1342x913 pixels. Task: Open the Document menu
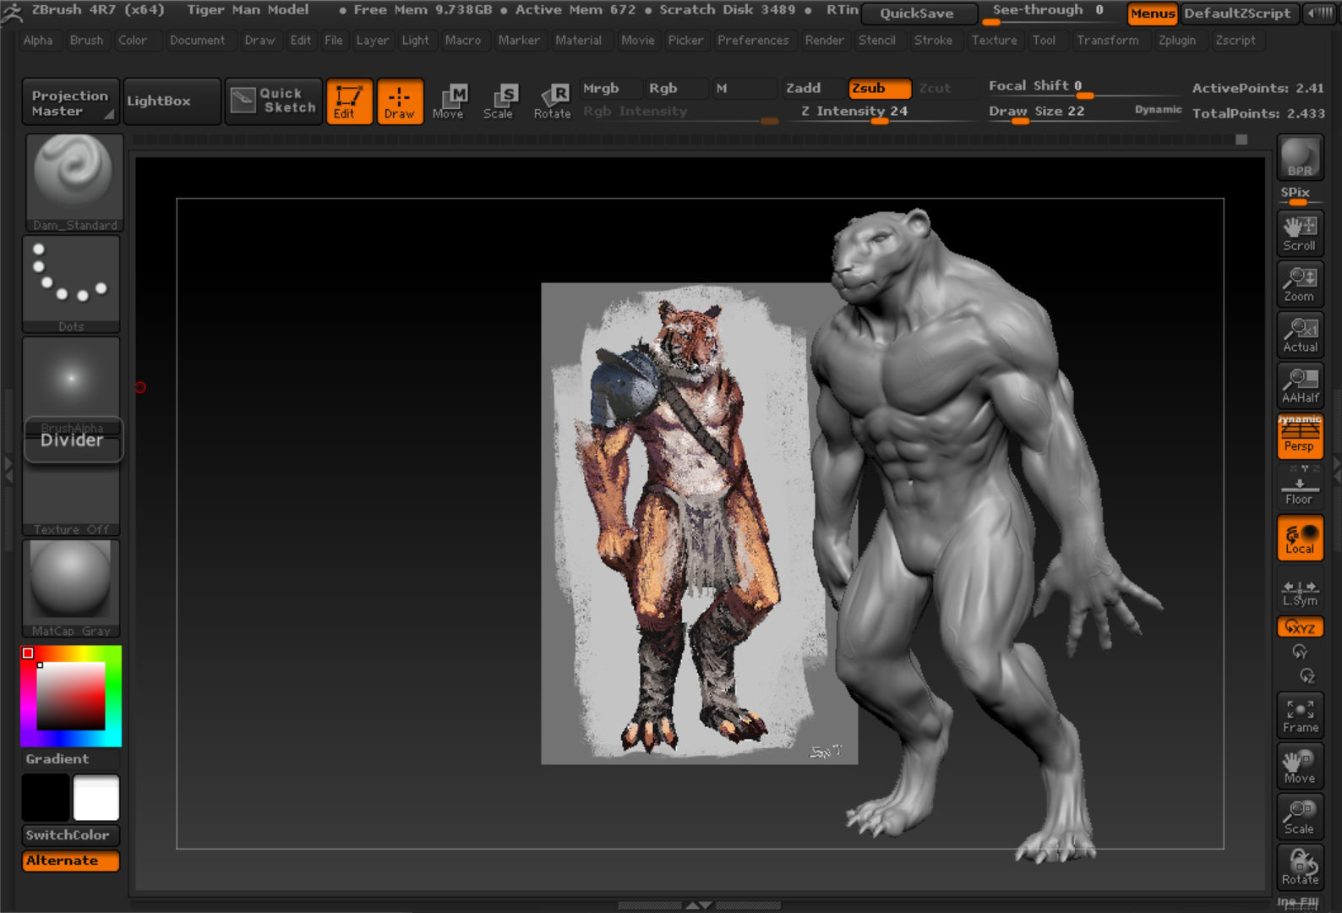(x=197, y=40)
